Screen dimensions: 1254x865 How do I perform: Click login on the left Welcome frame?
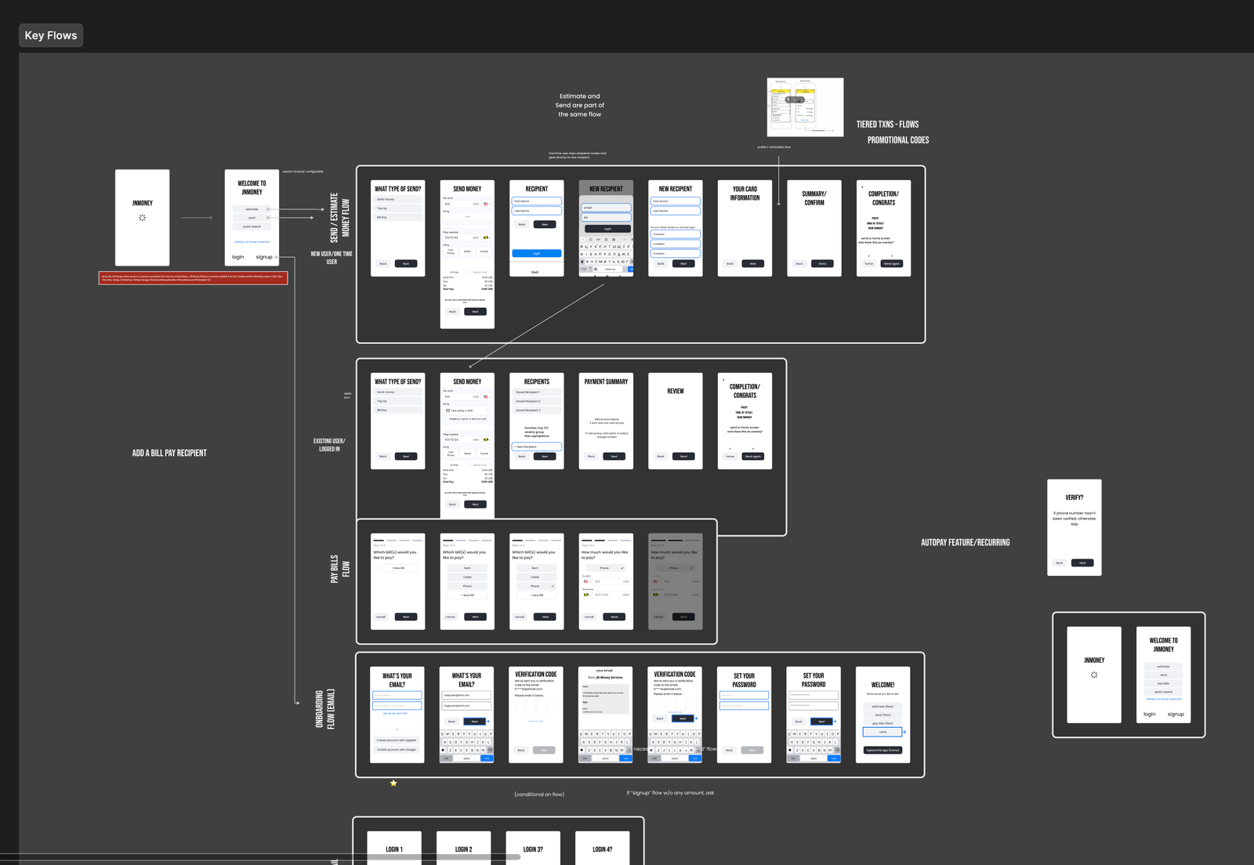point(237,257)
